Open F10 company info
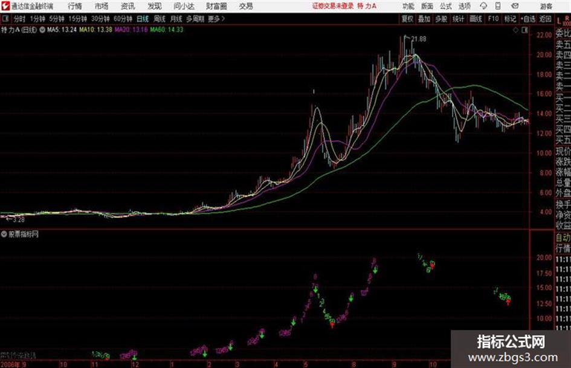This screenshot has height=368, width=571. (493, 19)
